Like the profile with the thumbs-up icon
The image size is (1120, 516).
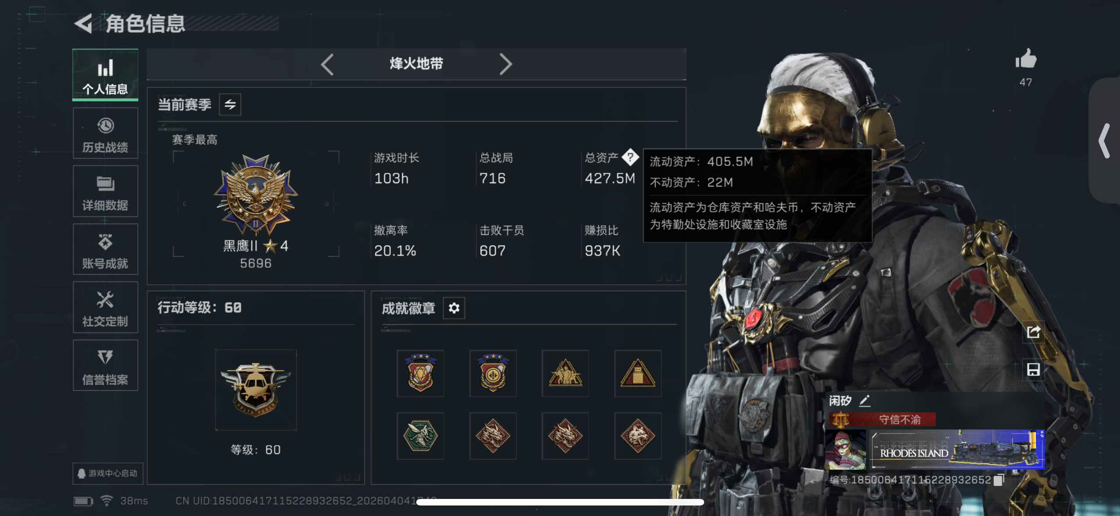coord(1026,59)
